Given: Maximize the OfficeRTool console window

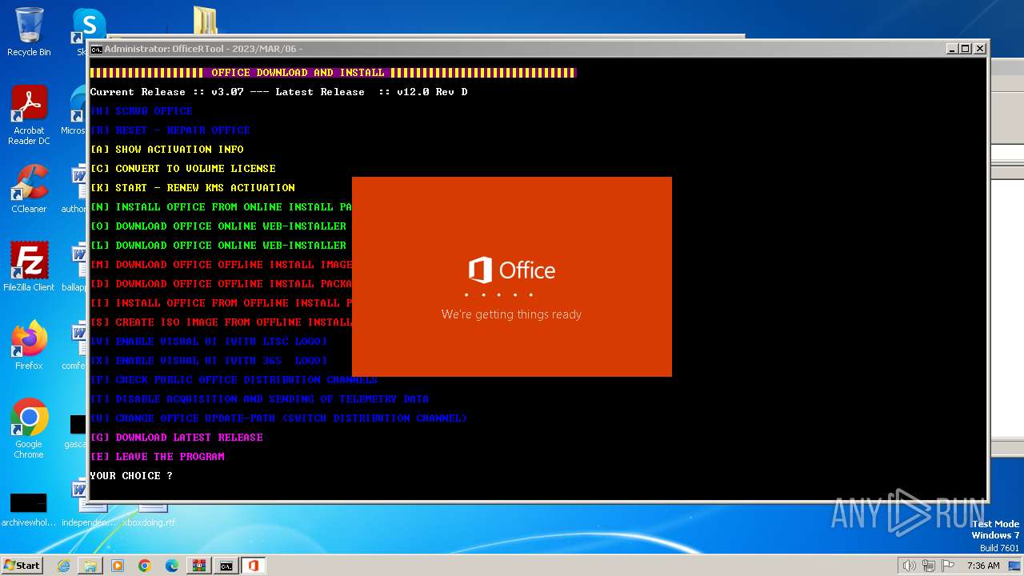Looking at the screenshot, I should pos(966,49).
